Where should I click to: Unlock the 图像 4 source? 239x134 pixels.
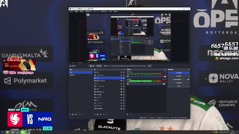click(x=124, y=78)
